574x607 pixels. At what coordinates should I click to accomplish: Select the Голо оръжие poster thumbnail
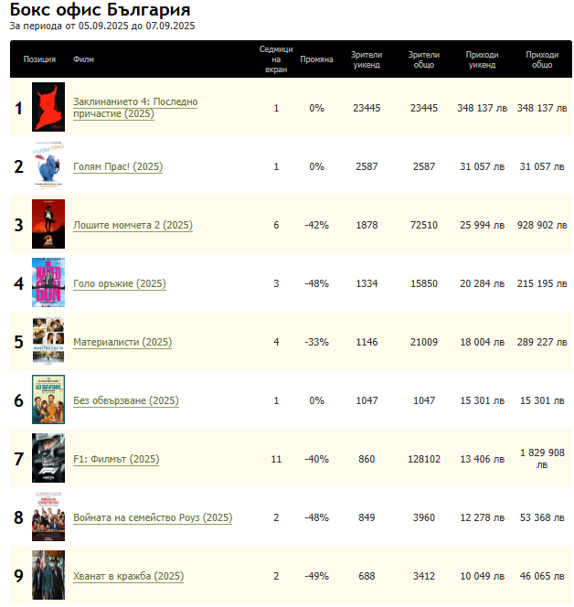pos(48,283)
